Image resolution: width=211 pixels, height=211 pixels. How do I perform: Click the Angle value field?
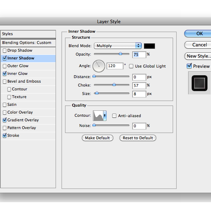[115, 66]
